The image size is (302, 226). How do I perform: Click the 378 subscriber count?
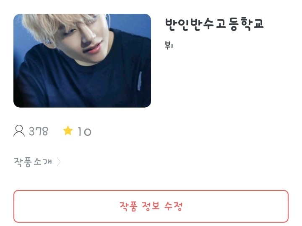point(38,131)
